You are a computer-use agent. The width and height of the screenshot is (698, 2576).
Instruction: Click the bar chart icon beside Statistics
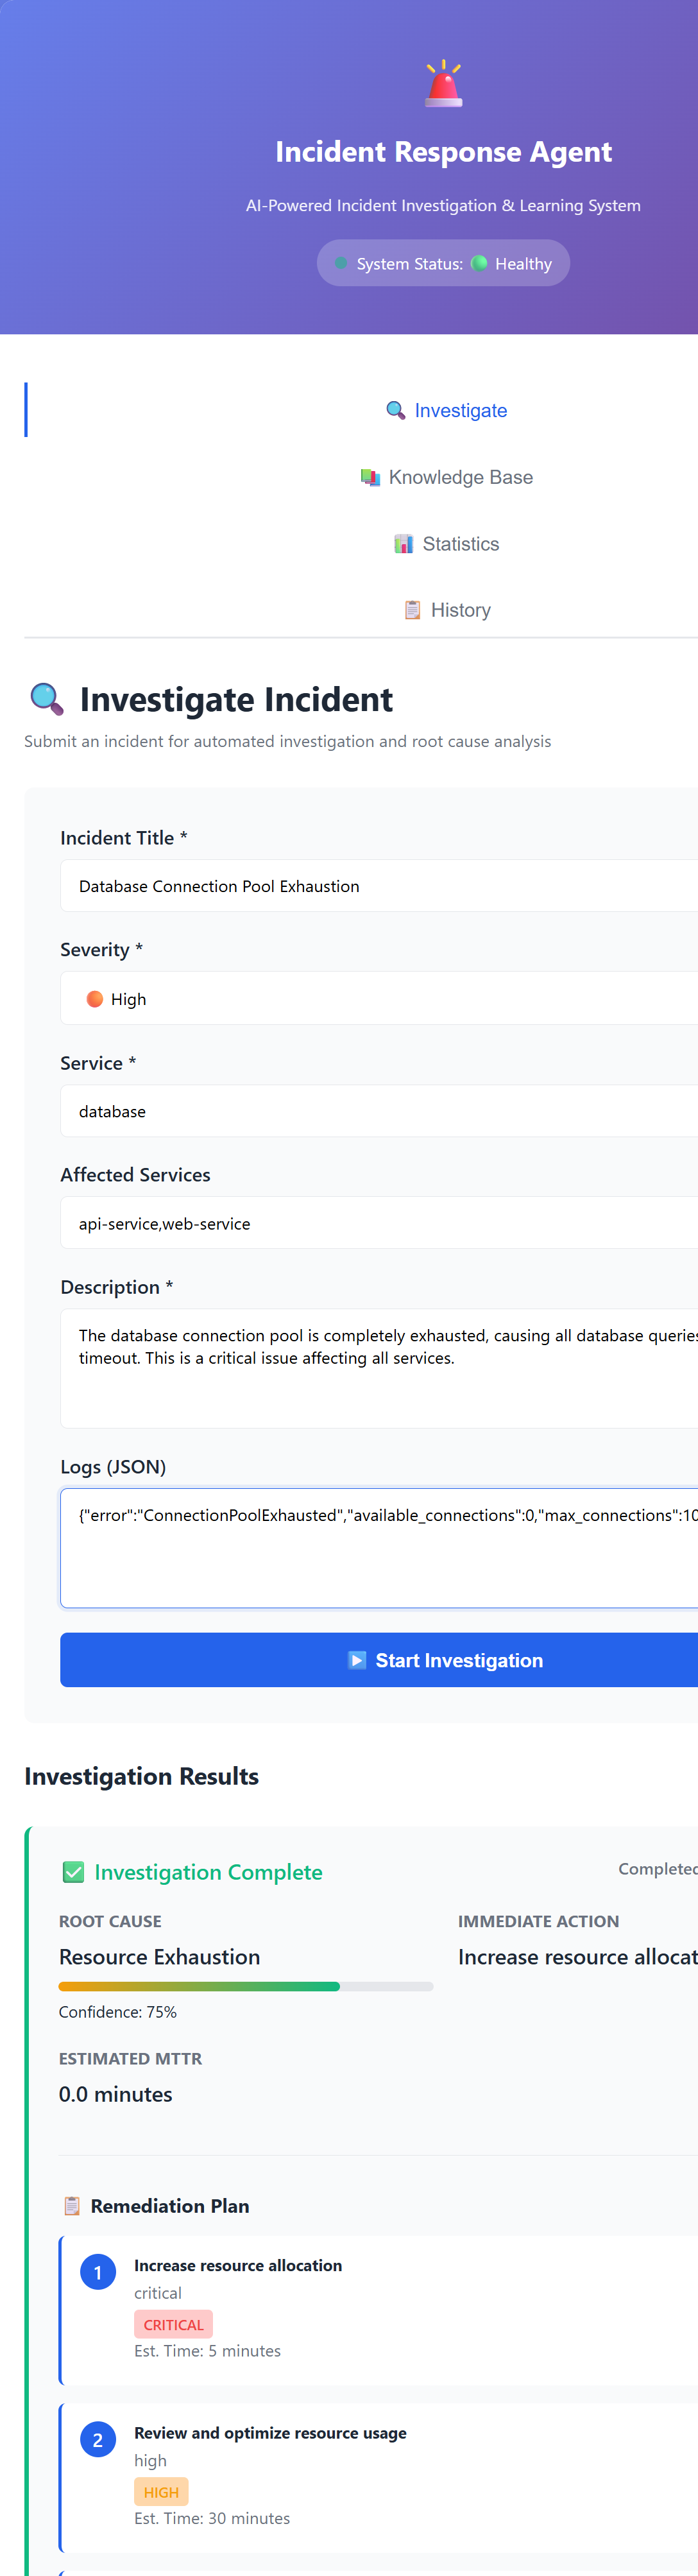point(404,544)
